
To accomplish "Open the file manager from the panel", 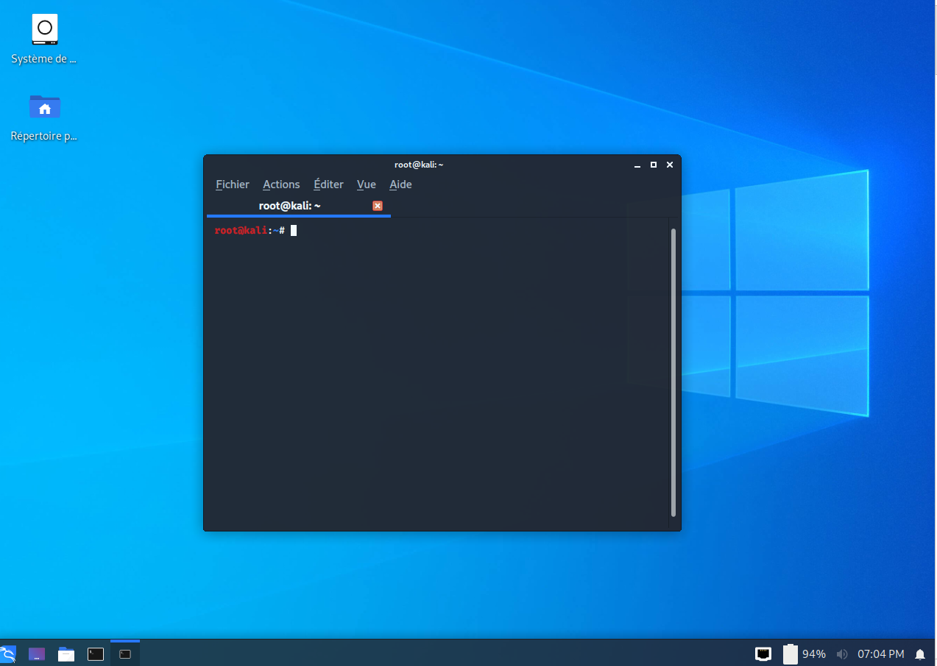I will click(66, 654).
